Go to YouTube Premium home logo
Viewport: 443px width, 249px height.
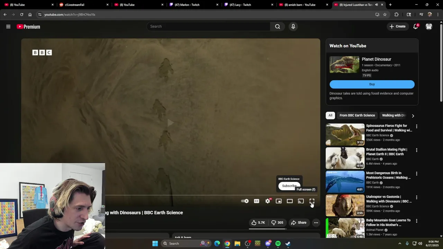[28, 27]
